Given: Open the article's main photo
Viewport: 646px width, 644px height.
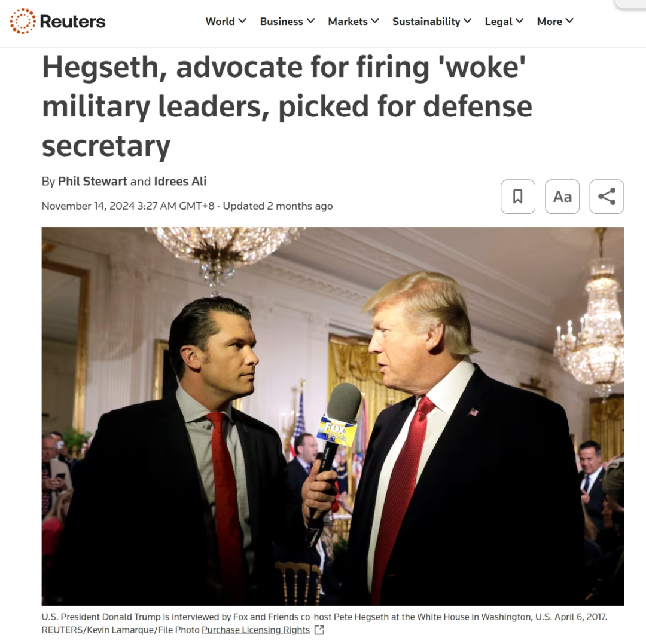Looking at the screenshot, I should (333, 416).
